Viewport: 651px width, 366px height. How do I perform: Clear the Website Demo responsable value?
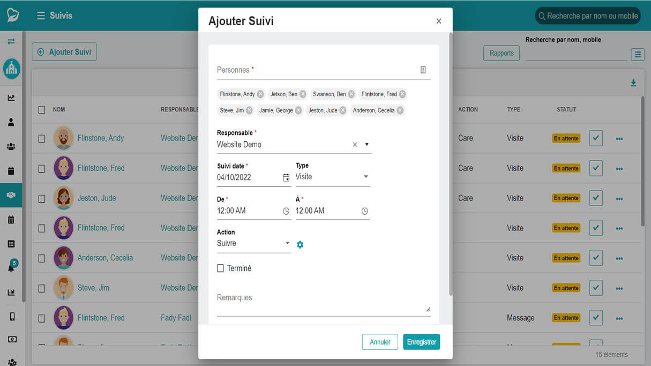[355, 144]
